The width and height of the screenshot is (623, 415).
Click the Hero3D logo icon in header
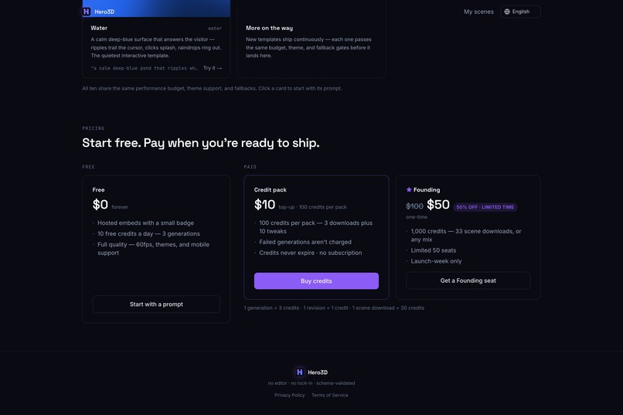(x=87, y=12)
